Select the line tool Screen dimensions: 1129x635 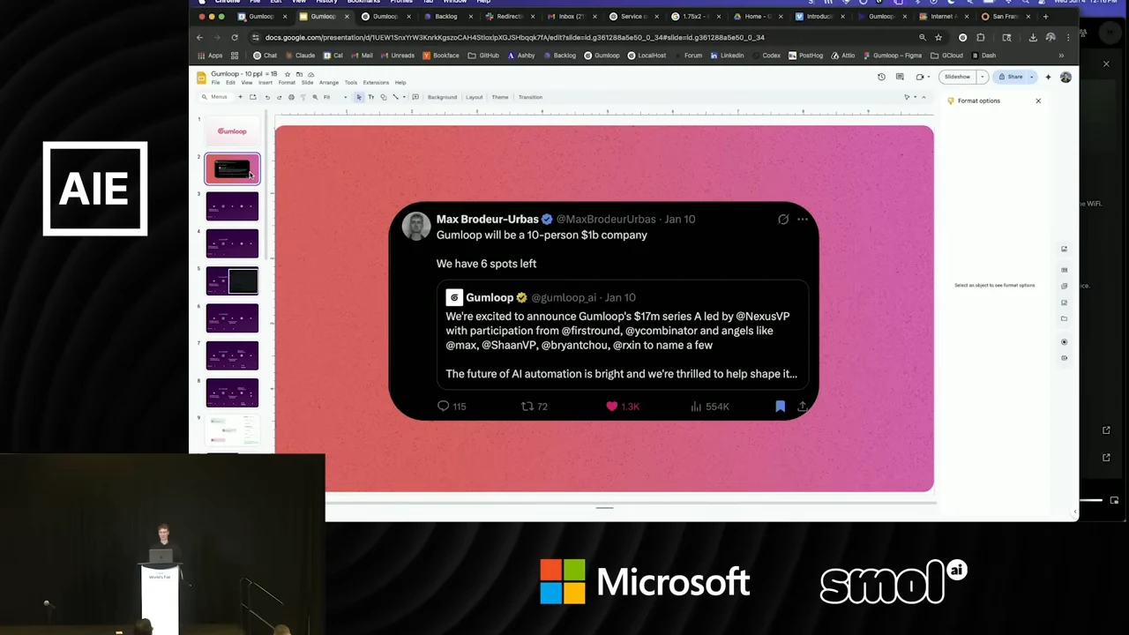[x=395, y=97]
